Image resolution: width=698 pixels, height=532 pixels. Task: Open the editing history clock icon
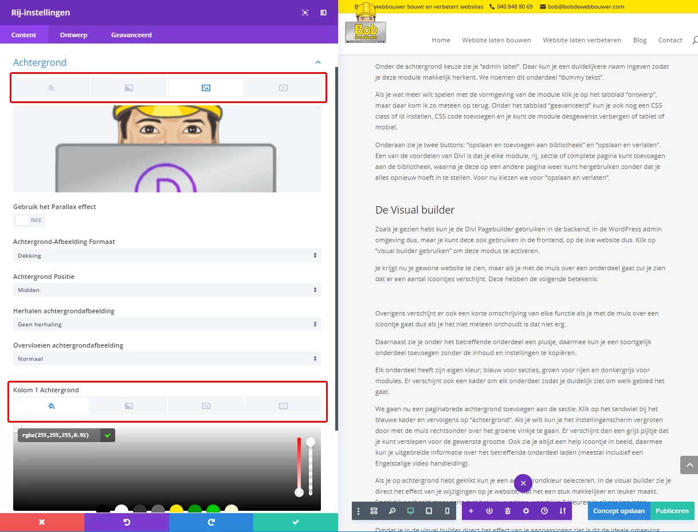tap(544, 511)
